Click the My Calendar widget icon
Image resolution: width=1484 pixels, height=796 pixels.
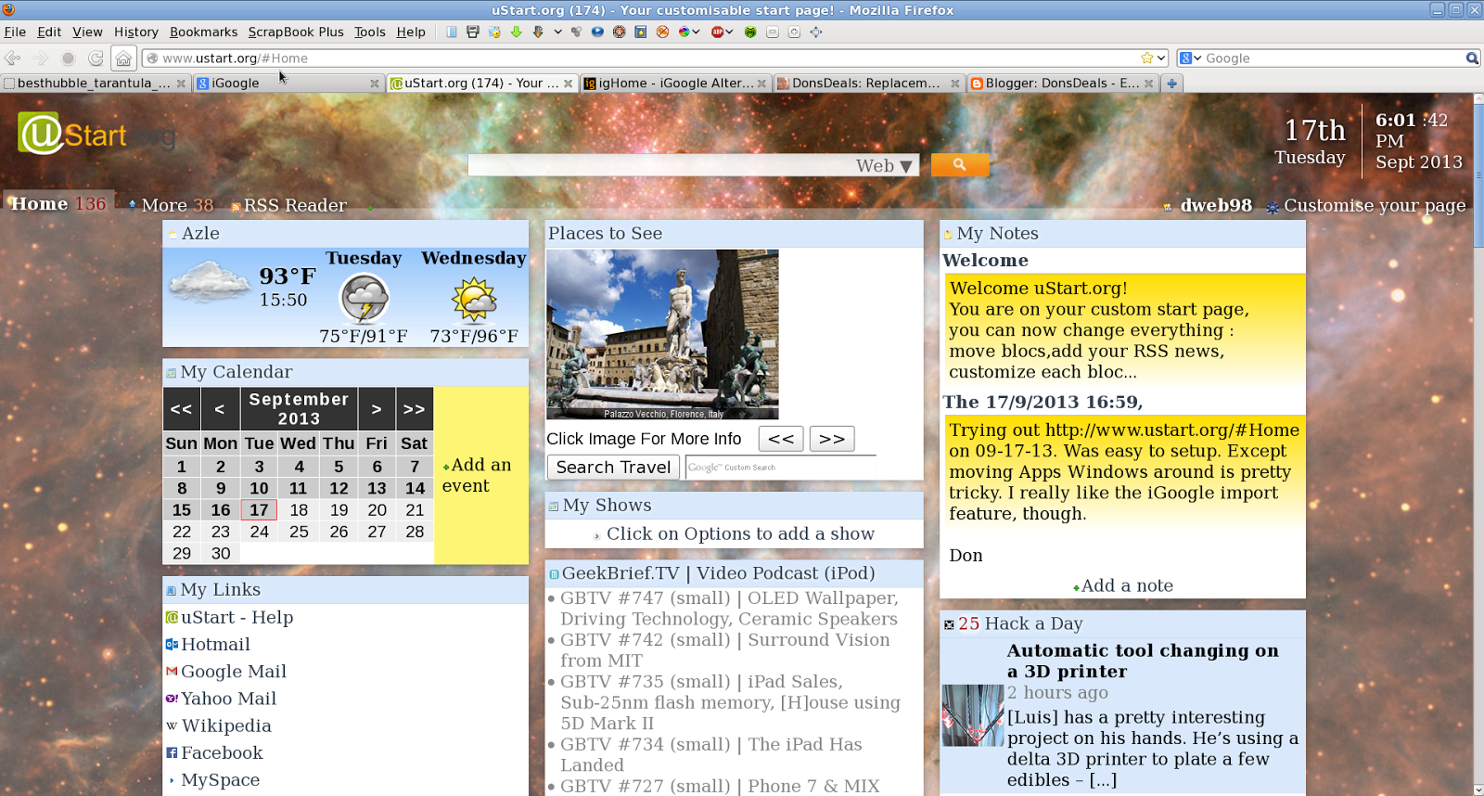click(171, 373)
